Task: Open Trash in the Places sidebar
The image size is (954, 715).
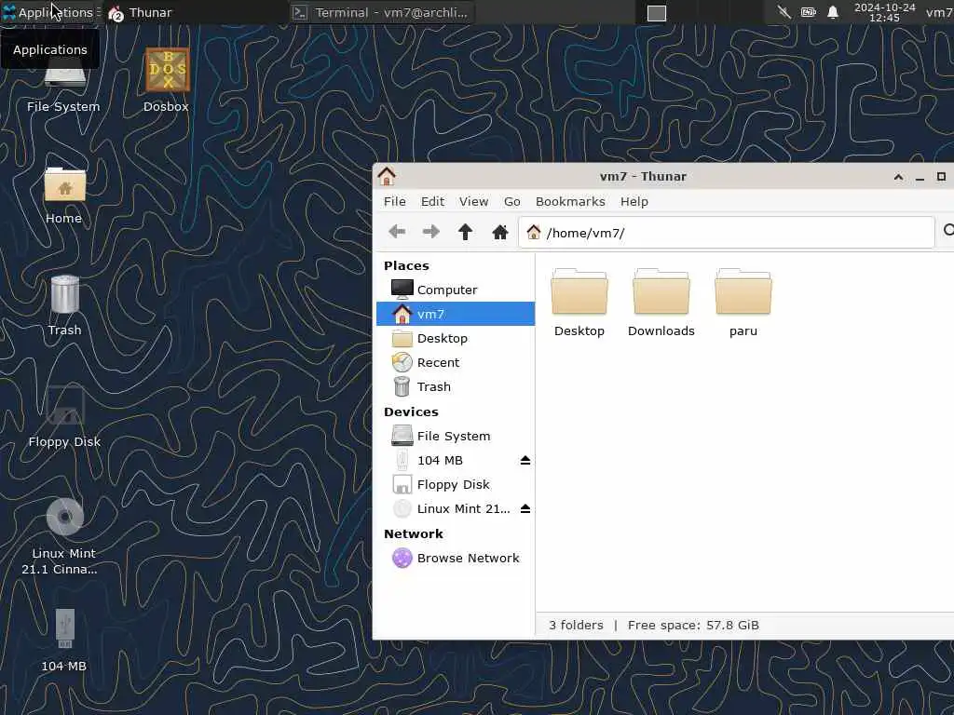Action: [x=455, y=387]
